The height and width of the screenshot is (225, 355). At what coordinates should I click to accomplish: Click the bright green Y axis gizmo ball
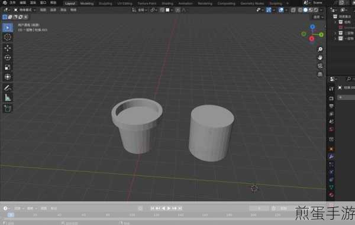[x=321, y=35]
